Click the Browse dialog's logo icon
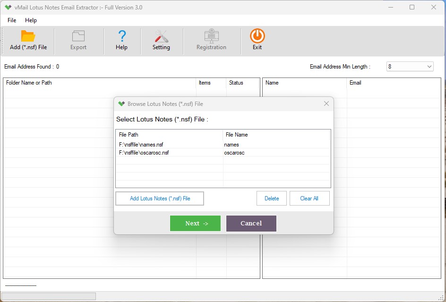Image resolution: width=446 pixels, height=302 pixels. (x=121, y=104)
